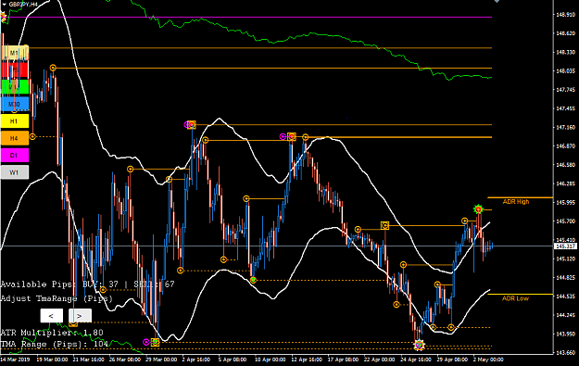Click the square marker at the 22 Apr high

coord(384,225)
